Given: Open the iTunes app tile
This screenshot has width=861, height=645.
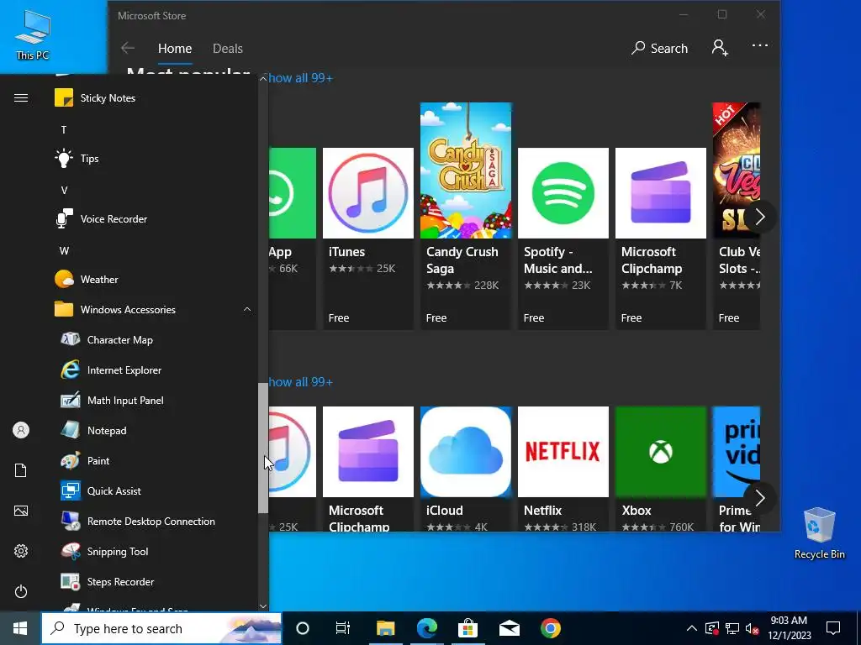Looking at the screenshot, I should coord(368,239).
